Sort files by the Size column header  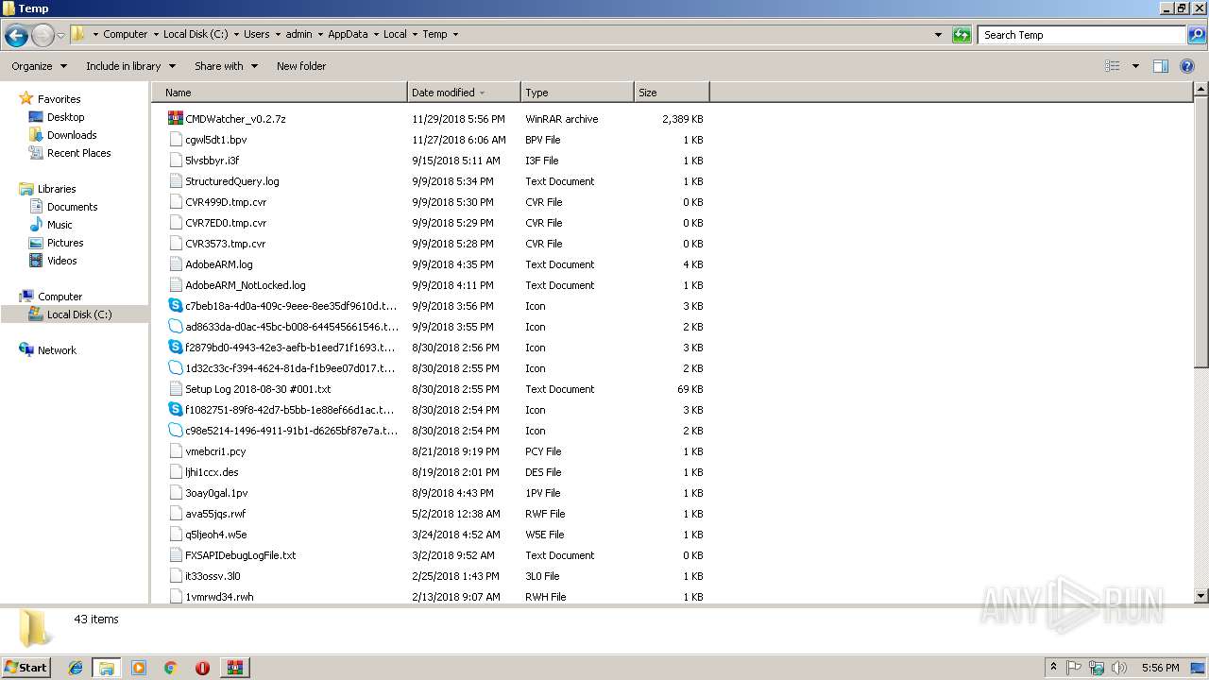point(672,93)
